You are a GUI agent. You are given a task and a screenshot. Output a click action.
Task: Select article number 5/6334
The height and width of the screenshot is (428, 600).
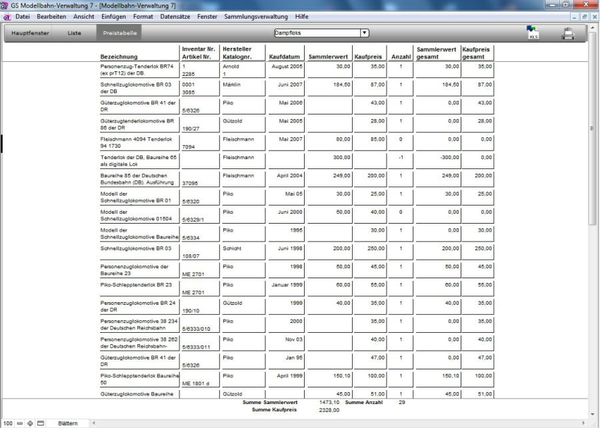pos(191,238)
